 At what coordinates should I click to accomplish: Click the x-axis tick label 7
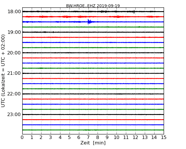pyautogui.click(x=88, y=137)
